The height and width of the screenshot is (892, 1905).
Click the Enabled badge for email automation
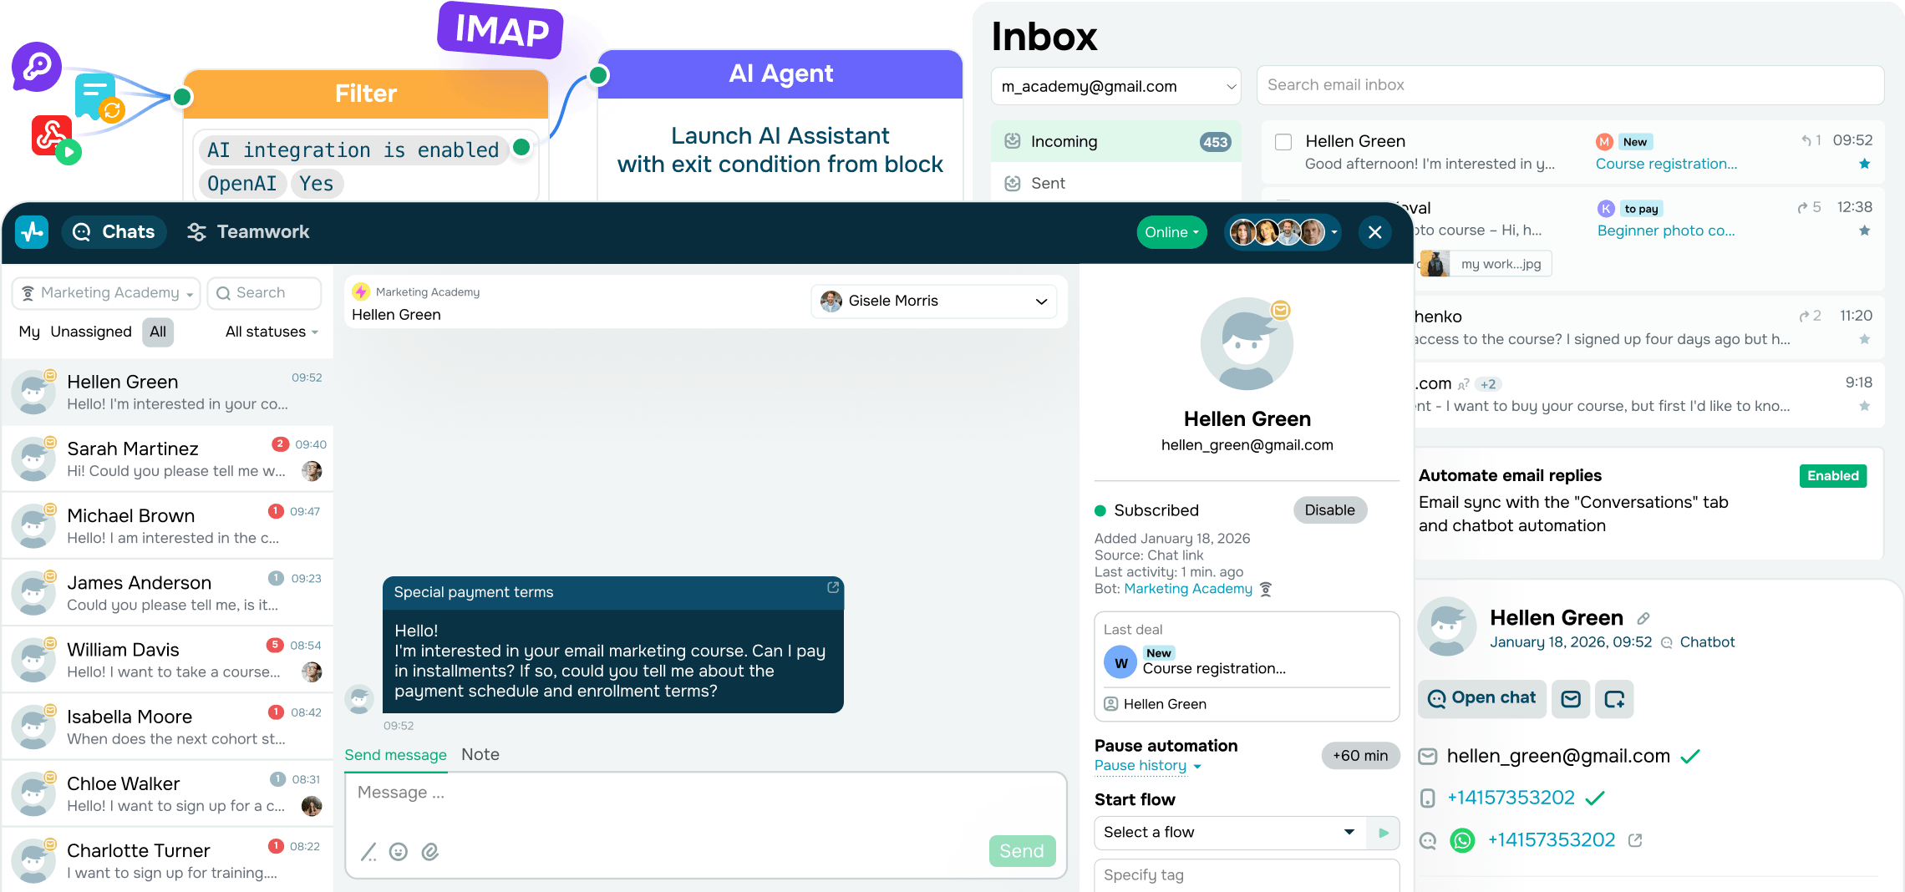click(x=1833, y=475)
